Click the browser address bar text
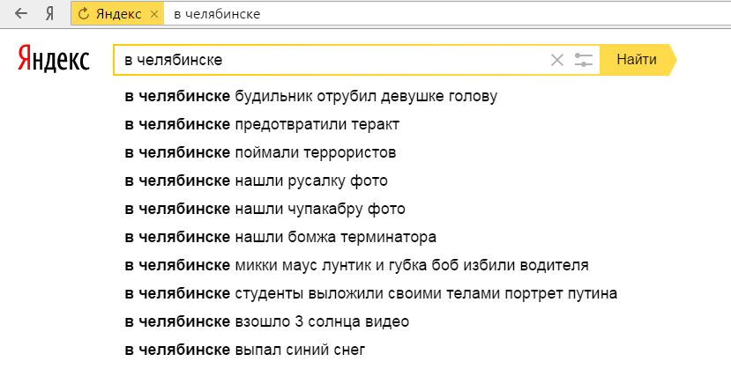The width and height of the screenshot is (731, 369). pyautogui.click(x=217, y=14)
